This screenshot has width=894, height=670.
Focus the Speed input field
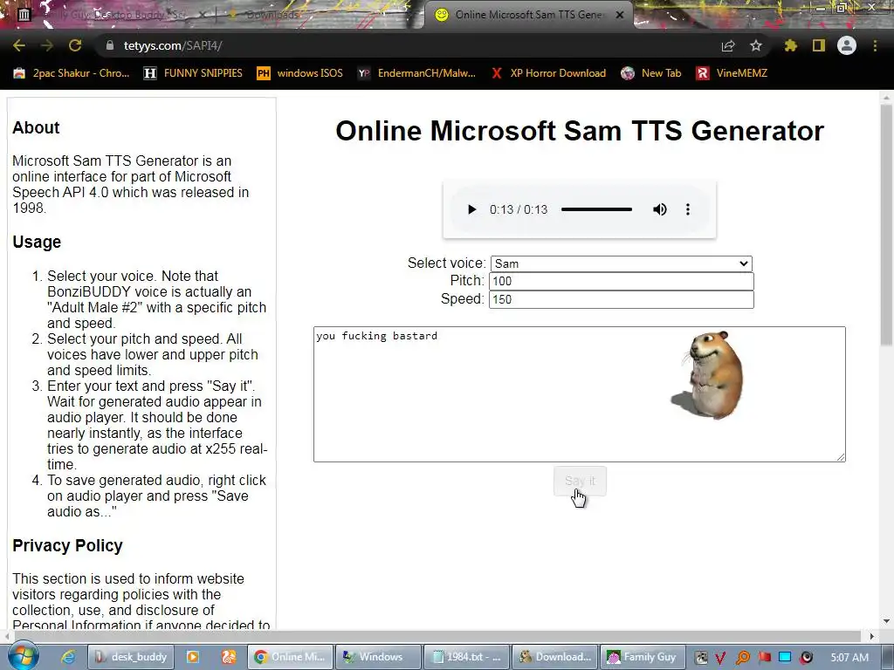click(622, 299)
